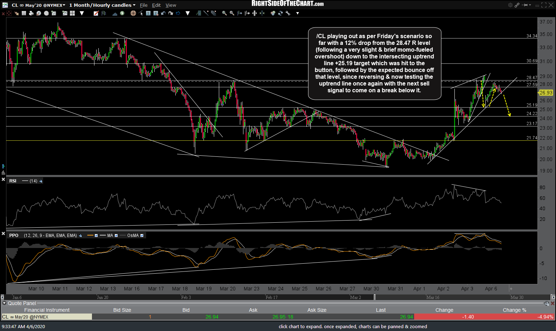Image resolution: width=556 pixels, height=331 pixels.
Task: Close the RSI indicator panel
Action: (3, 180)
